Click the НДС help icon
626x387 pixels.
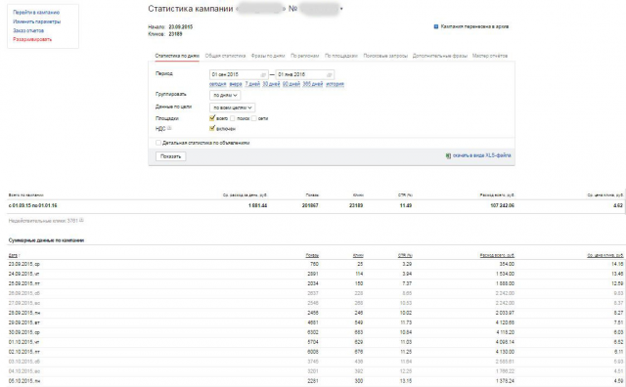pos(169,128)
